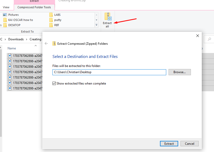The height and width of the screenshot is (152, 214).
Task: Pick the putty folder destination
Action: [58, 20]
